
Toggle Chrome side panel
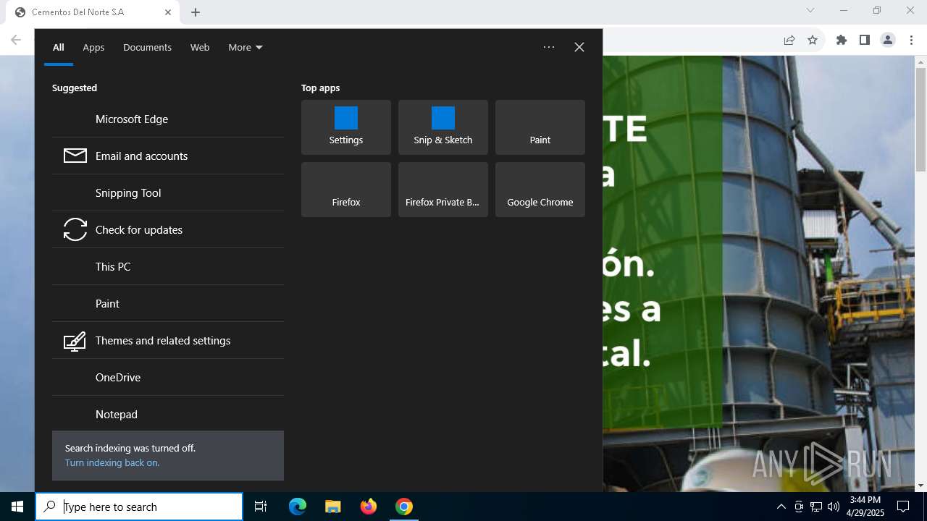865,40
